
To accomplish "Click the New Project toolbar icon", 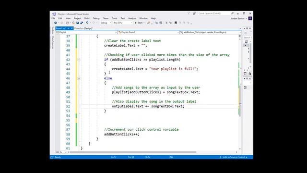I will (67, 23).
